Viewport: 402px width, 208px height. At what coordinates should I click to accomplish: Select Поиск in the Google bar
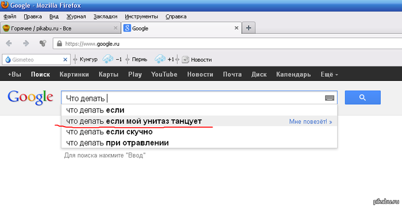[41, 74]
